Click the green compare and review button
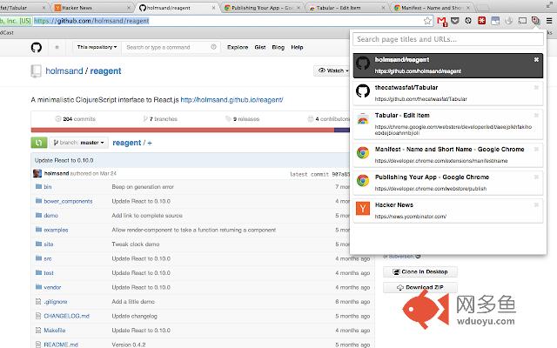The image size is (557, 348). [x=39, y=143]
